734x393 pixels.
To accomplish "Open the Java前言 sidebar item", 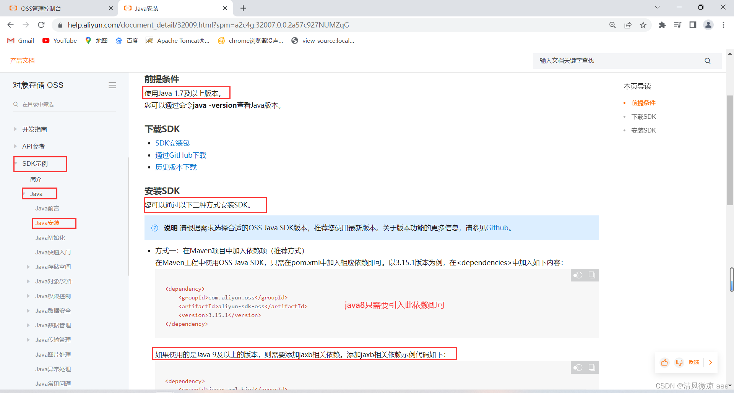I will (47, 209).
